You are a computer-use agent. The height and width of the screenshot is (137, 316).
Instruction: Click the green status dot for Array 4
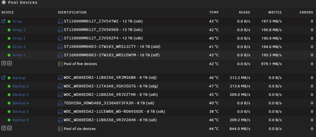click(9, 47)
